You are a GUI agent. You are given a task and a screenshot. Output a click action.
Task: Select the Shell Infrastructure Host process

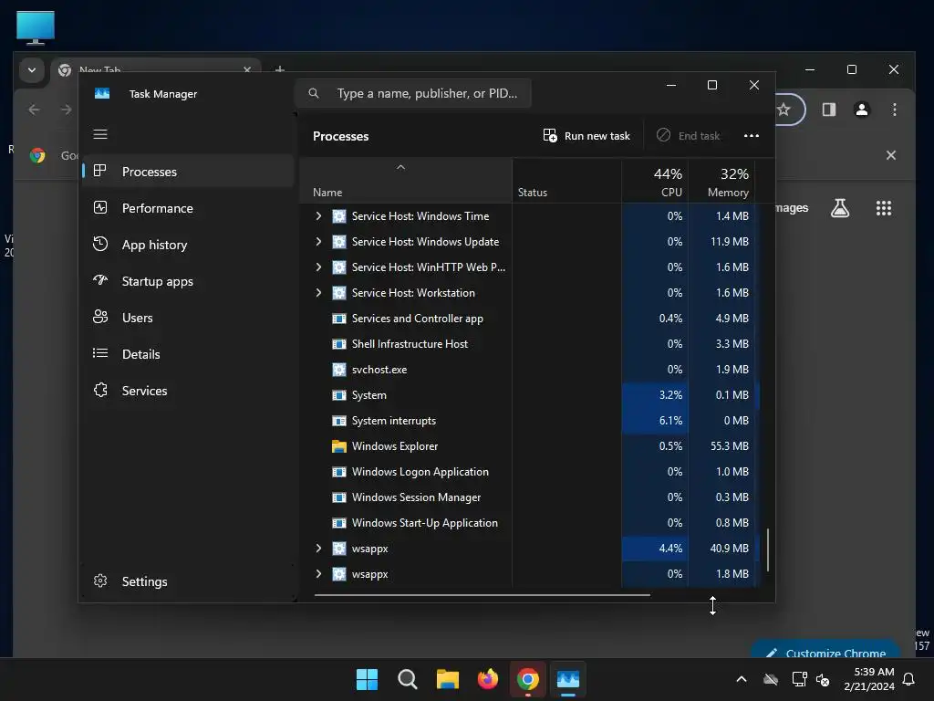pyautogui.click(x=530, y=344)
